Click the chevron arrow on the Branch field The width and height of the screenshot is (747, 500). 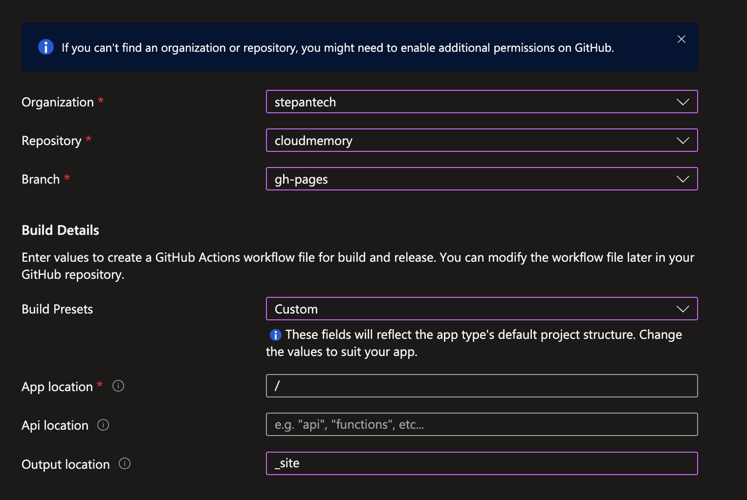(x=682, y=179)
